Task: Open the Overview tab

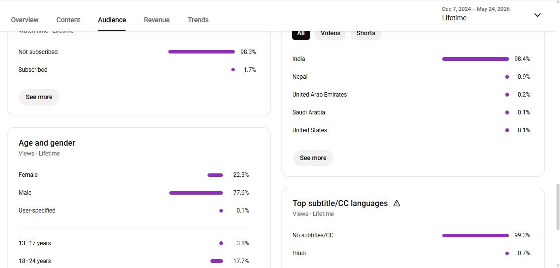Action: coord(25,20)
